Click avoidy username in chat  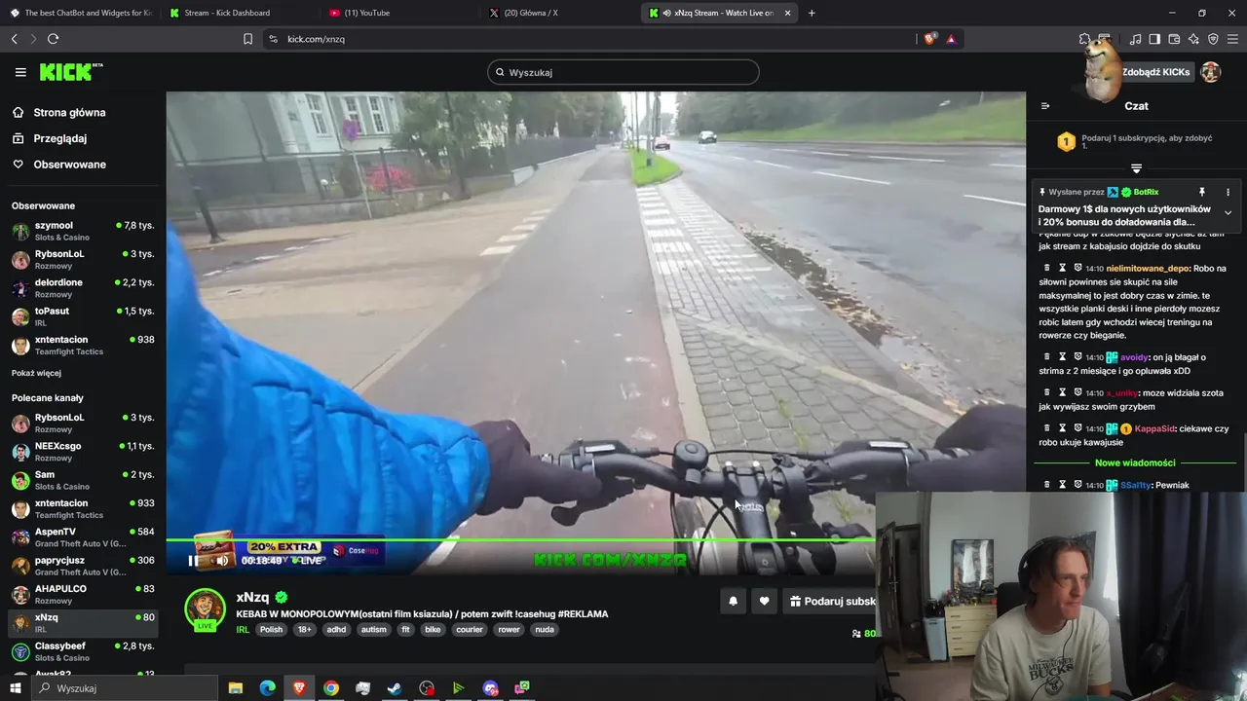click(1135, 357)
